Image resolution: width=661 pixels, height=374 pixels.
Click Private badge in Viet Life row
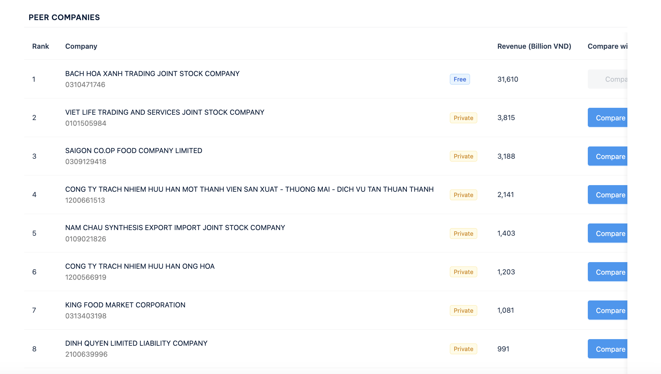click(x=463, y=118)
